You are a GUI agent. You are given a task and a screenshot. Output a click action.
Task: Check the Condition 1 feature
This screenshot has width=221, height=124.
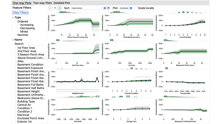[16, 108]
